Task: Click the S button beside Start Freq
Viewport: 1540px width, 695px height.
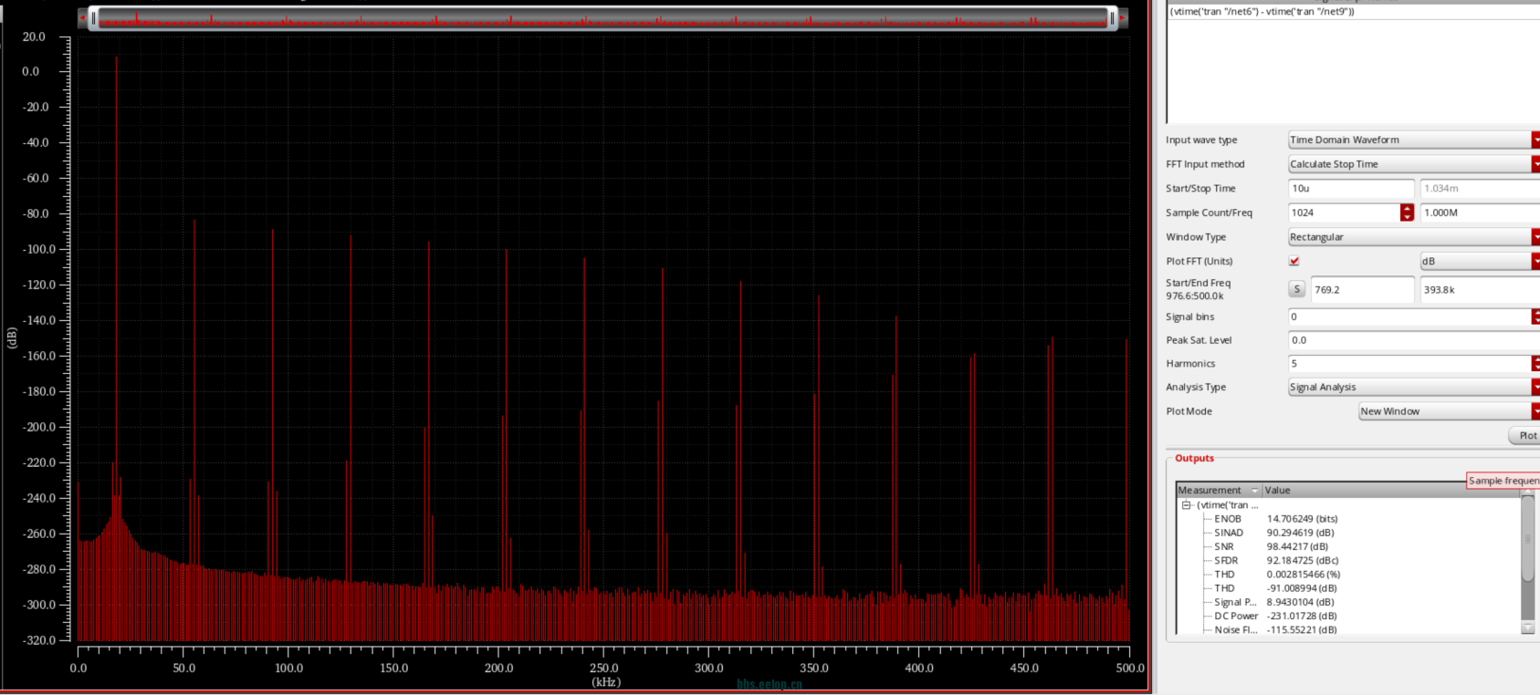Action: 1297,289
